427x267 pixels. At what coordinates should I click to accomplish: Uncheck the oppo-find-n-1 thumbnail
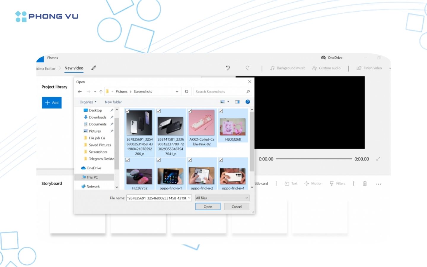(x=159, y=160)
